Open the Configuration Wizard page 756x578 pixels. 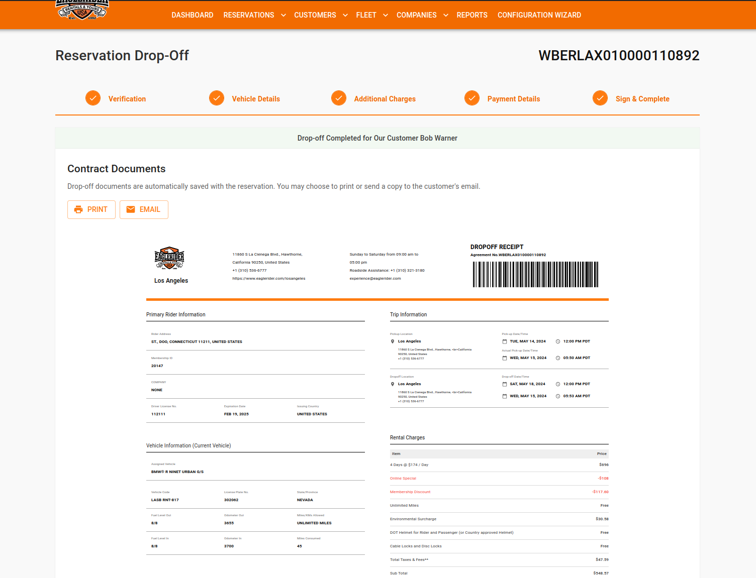(539, 15)
